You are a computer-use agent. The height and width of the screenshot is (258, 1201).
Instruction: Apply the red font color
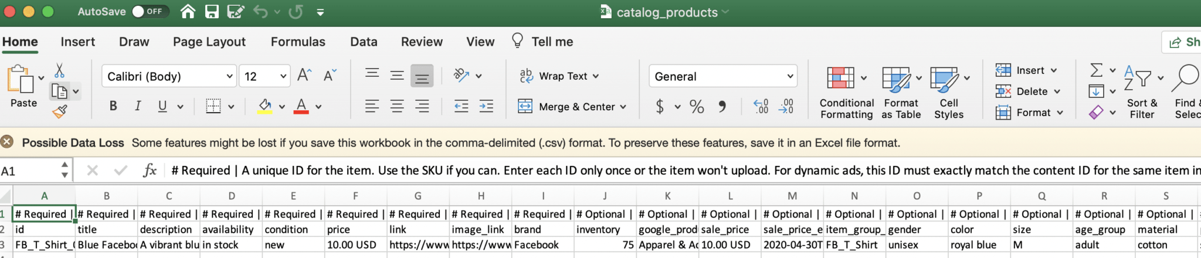click(x=301, y=106)
